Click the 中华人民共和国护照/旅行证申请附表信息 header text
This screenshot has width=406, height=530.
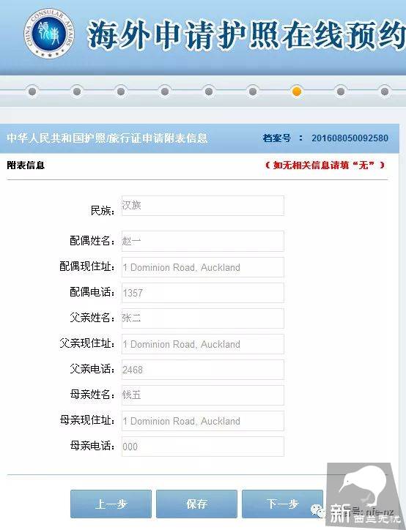[x=107, y=138]
